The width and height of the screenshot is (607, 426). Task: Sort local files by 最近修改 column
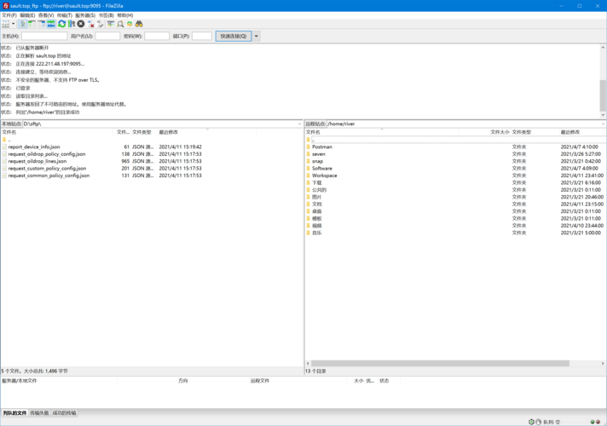(x=169, y=132)
